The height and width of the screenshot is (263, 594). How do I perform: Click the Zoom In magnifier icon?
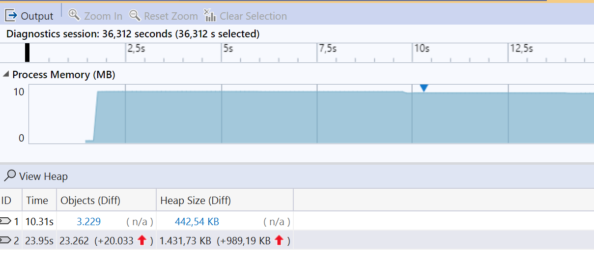(74, 15)
